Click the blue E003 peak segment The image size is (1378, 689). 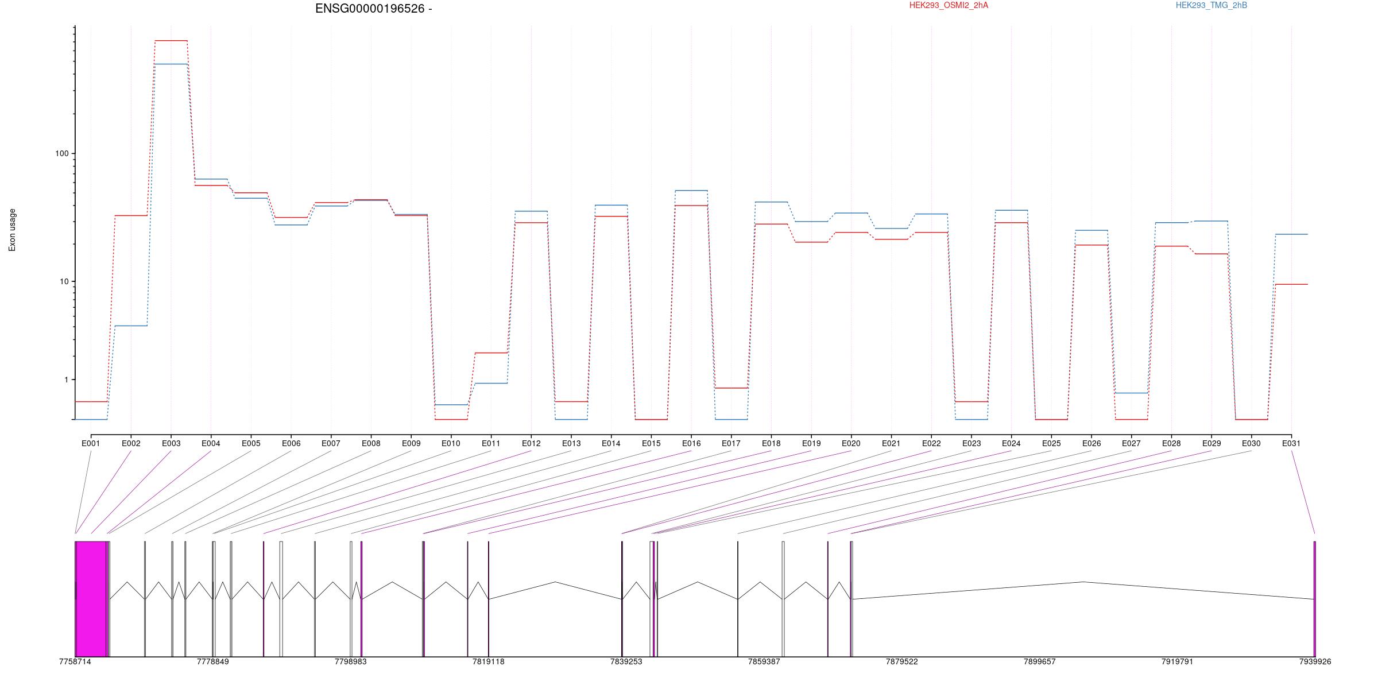[171, 64]
